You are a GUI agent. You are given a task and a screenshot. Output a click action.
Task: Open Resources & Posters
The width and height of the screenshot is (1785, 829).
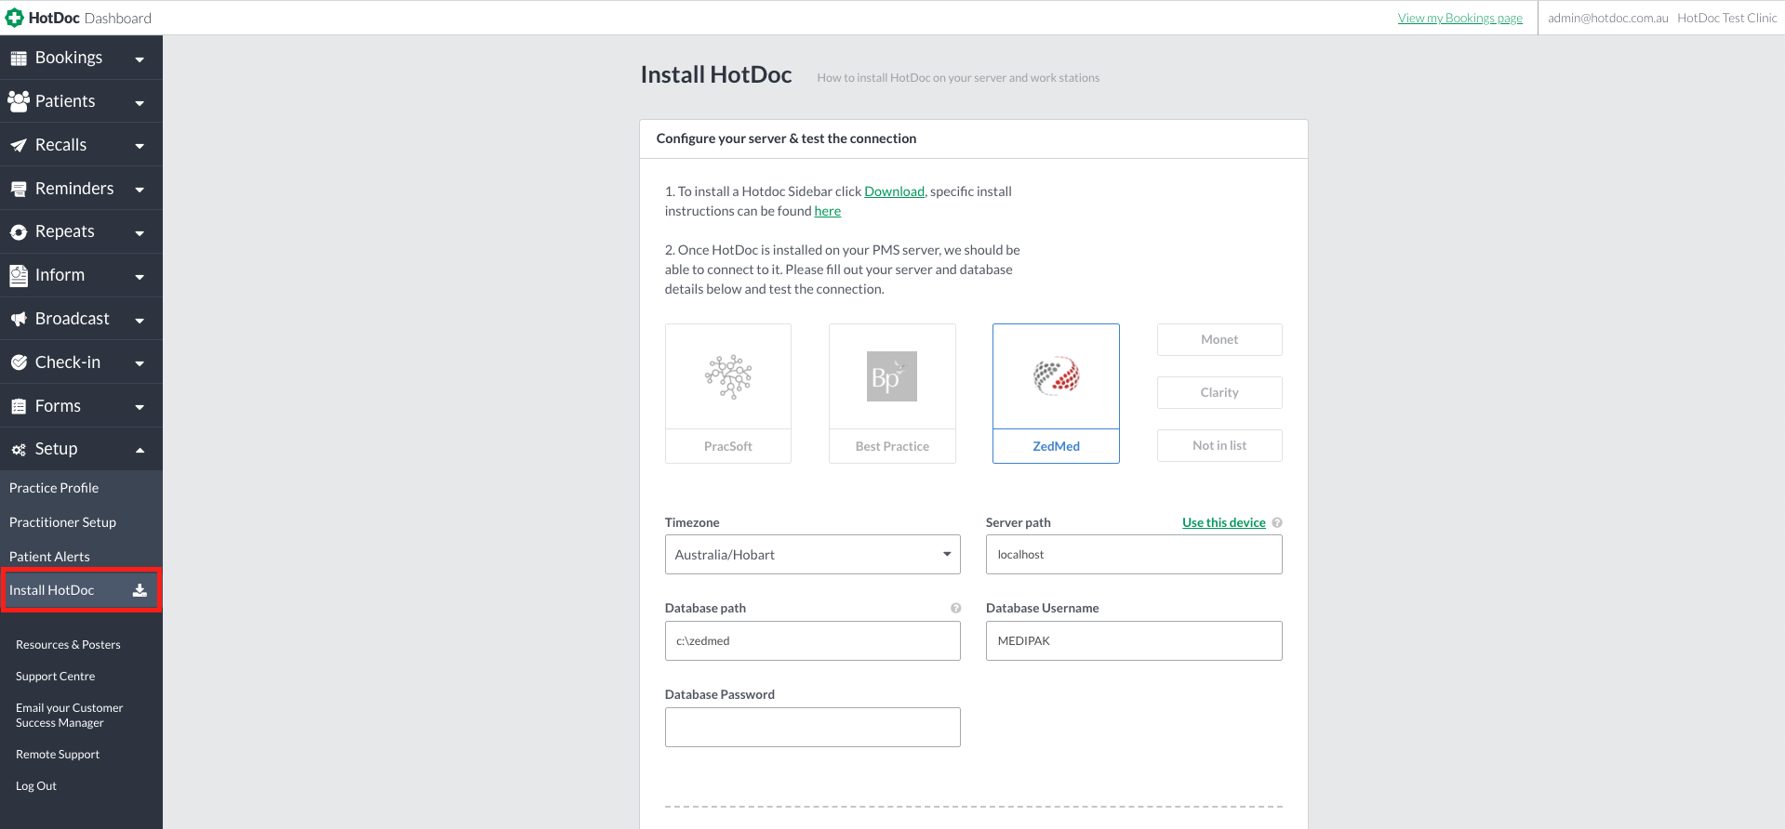[x=68, y=645]
